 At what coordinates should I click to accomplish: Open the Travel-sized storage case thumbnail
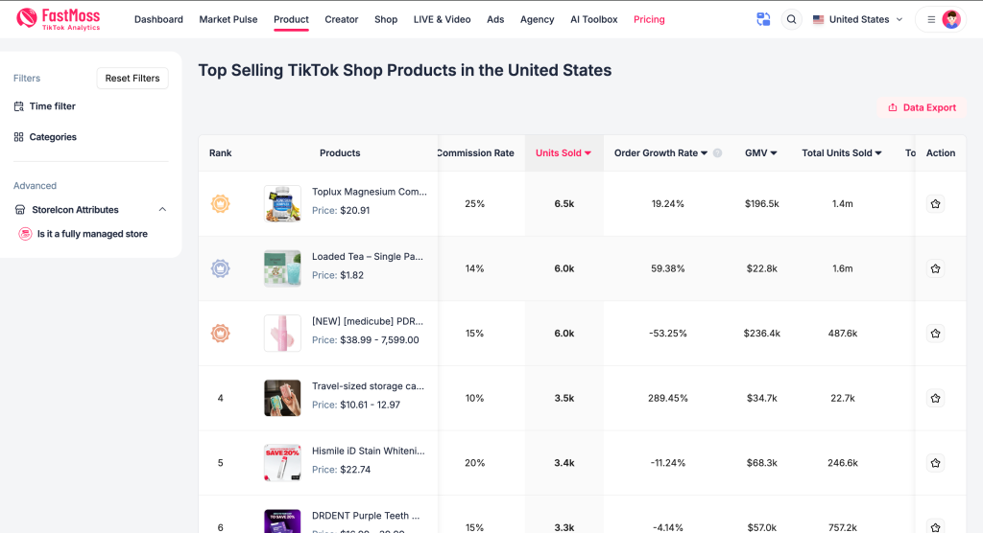click(x=282, y=398)
